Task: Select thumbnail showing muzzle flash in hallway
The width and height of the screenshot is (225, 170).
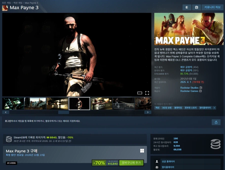Action: click(x=57, y=104)
